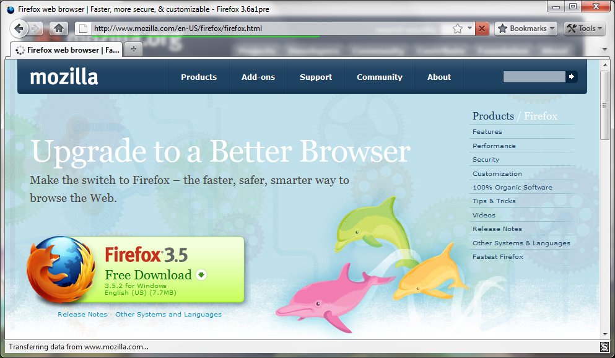
Task: Click the scrollbar down arrow
Action: pyautogui.click(x=604, y=334)
